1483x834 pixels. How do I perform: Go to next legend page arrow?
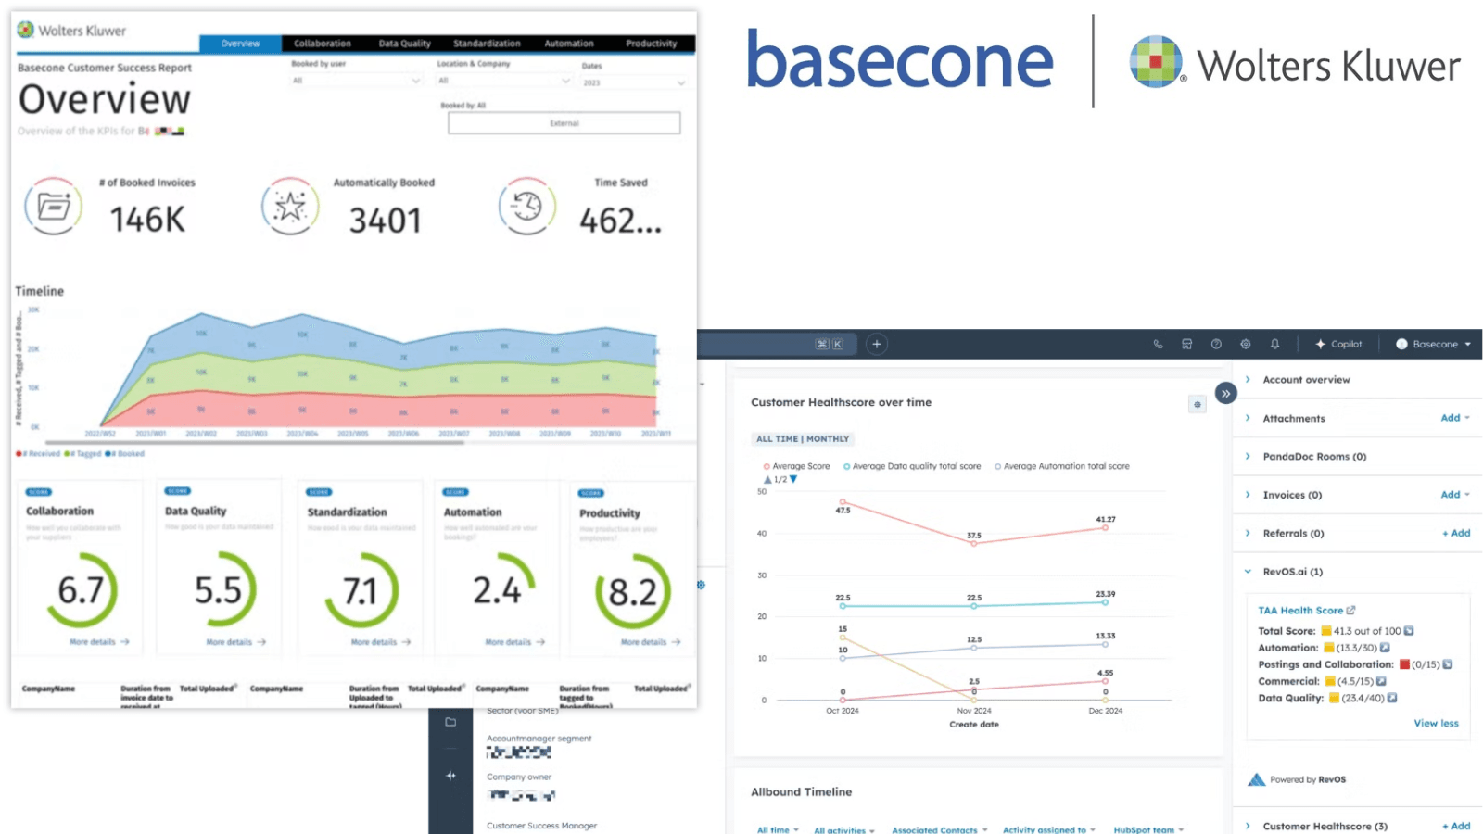(x=793, y=479)
